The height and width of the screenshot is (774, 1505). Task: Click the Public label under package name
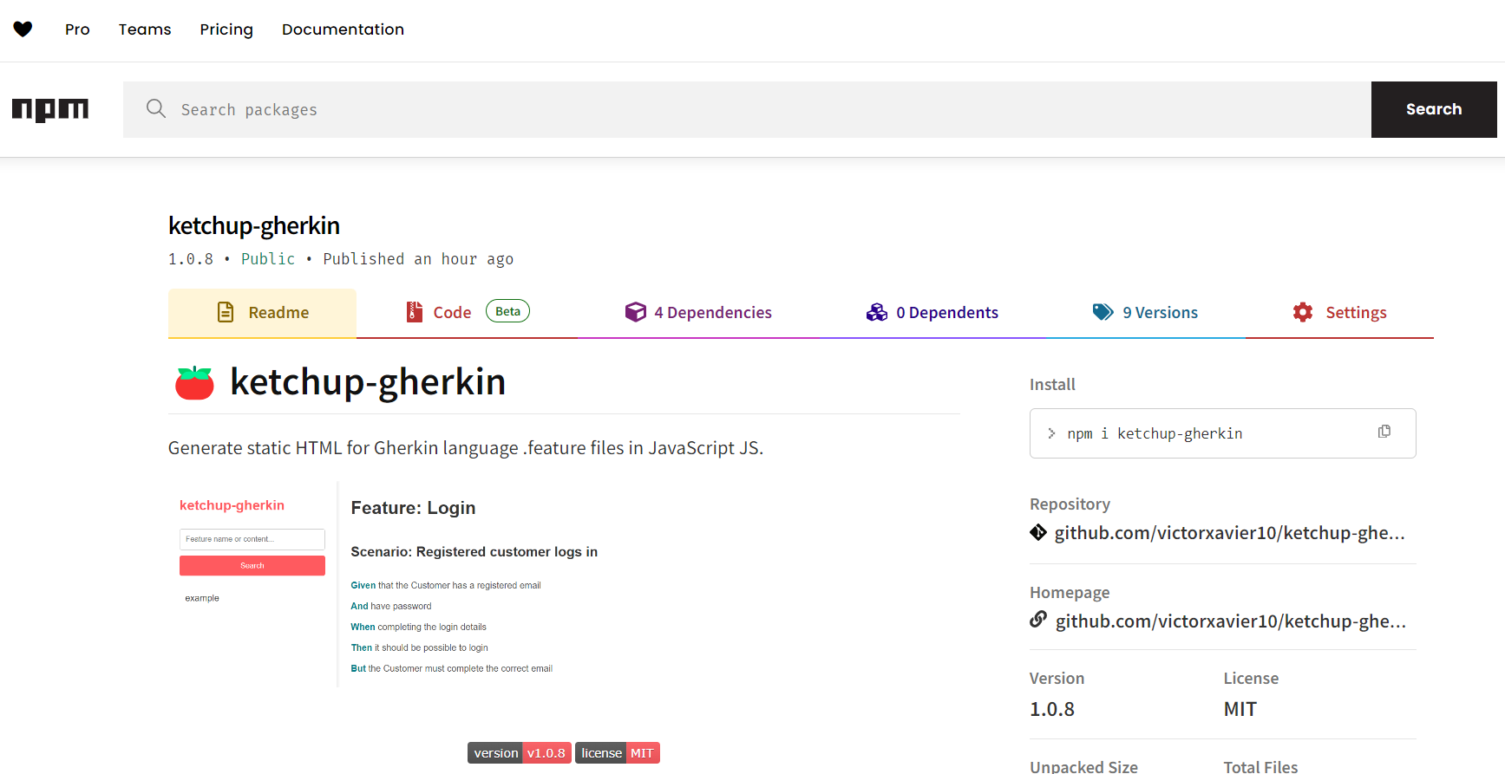tap(268, 259)
